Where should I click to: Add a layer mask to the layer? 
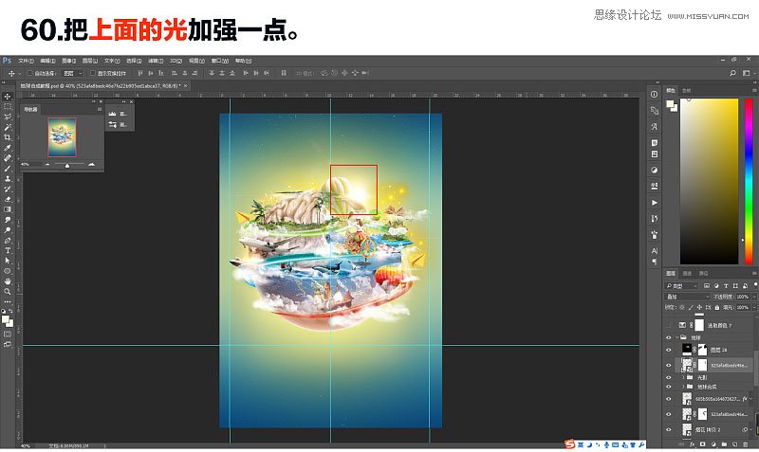coord(702,443)
